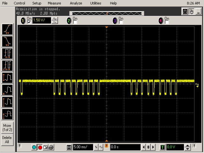Click the waveform memory overview bar
Screen dimensions: 204x153
tap(107, 13)
